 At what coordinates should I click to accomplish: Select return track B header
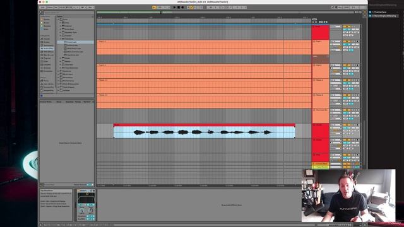(321, 167)
